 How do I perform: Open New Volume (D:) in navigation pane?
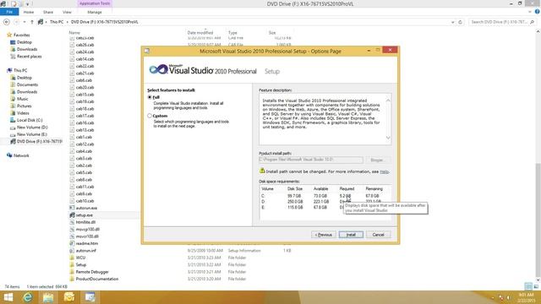coord(32,128)
